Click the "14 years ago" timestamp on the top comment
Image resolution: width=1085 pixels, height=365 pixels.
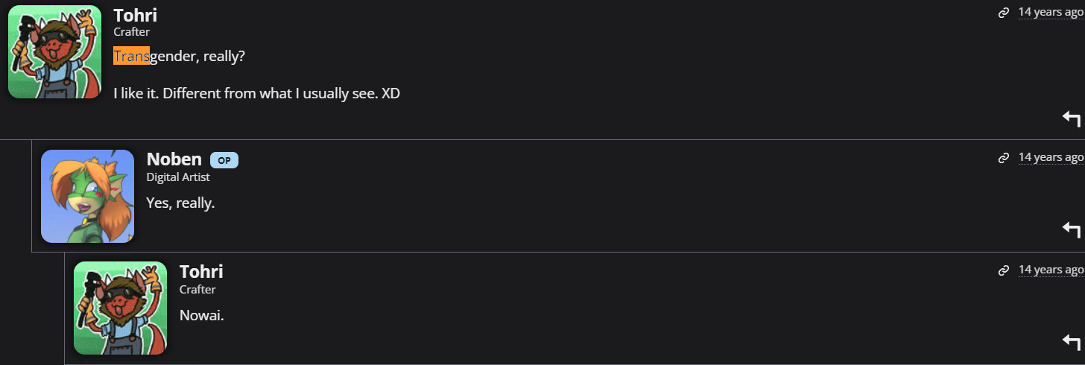coord(1051,12)
